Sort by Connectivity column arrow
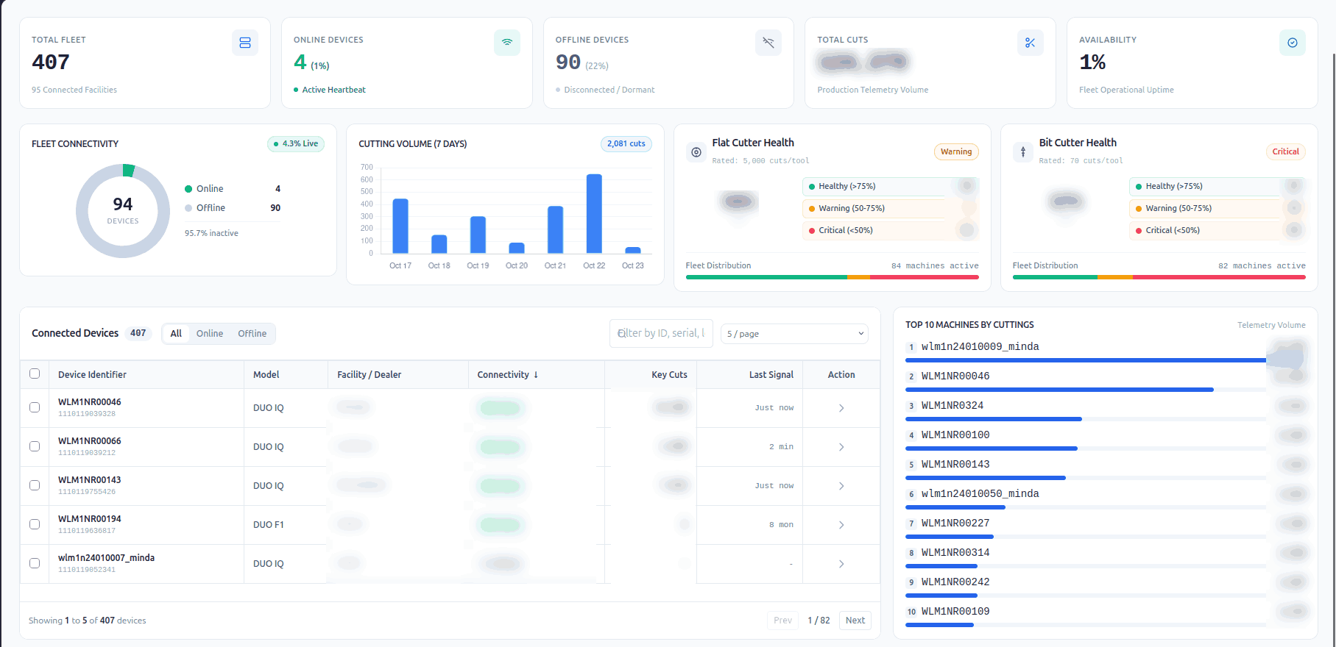 click(x=536, y=375)
